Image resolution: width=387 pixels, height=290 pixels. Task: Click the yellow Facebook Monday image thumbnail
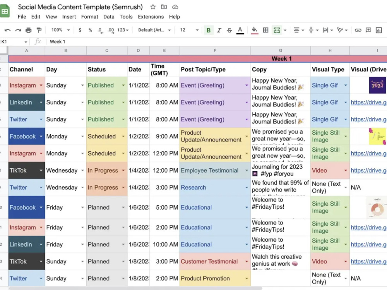pos(377,136)
